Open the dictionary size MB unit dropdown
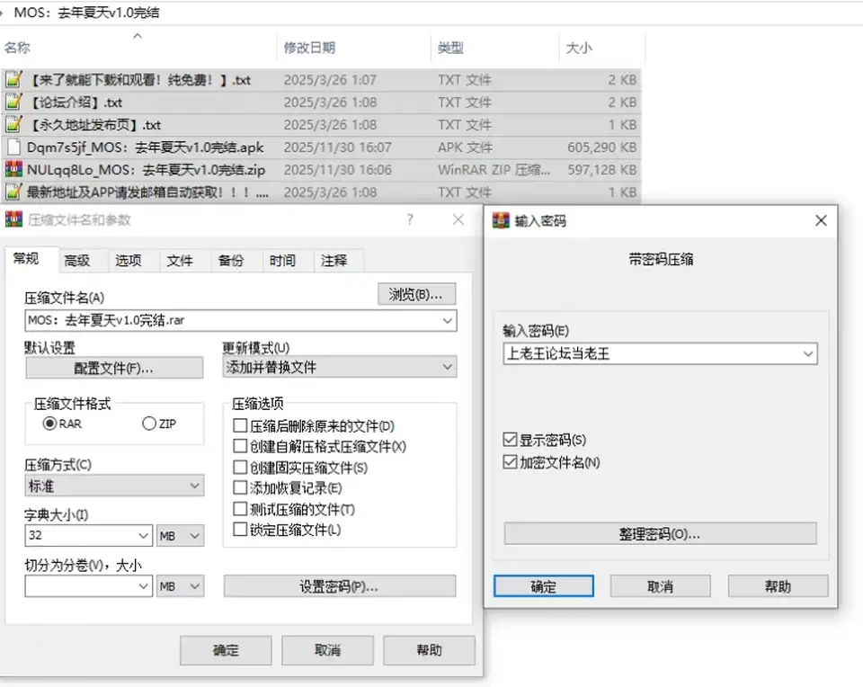 coord(181,535)
